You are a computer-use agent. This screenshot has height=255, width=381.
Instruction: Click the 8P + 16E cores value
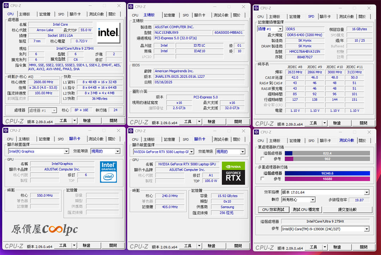click(x=81, y=110)
